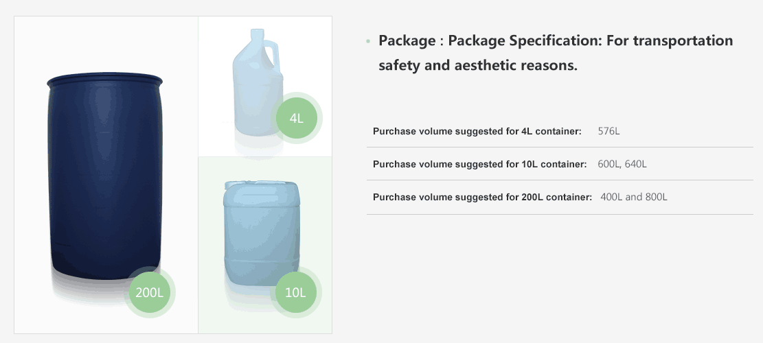763x343 pixels.
Task: Click the green 4L circle badge
Action: (296, 118)
